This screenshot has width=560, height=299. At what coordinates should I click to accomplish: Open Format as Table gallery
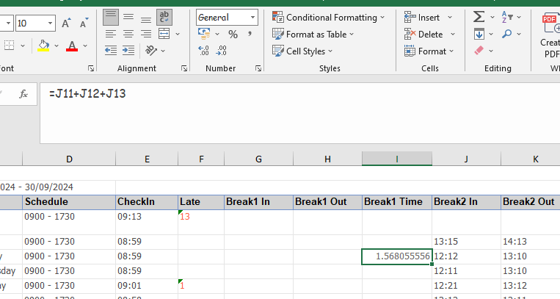[x=313, y=35]
